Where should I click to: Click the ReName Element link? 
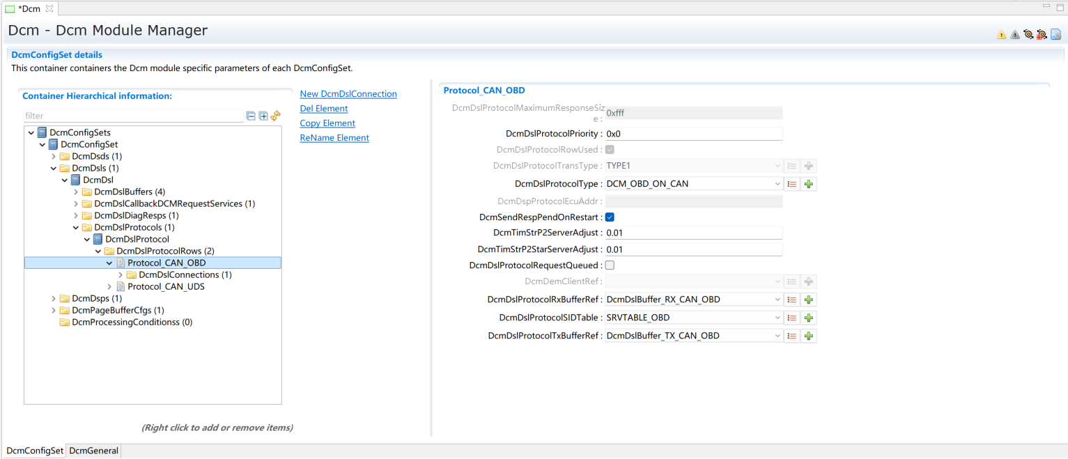(x=334, y=138)
